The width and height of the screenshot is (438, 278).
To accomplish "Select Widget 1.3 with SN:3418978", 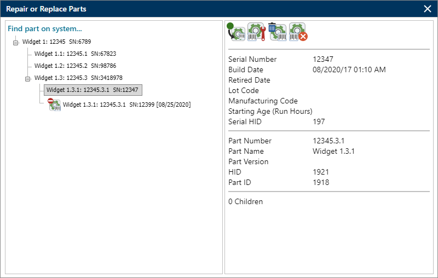I will 78,78.
